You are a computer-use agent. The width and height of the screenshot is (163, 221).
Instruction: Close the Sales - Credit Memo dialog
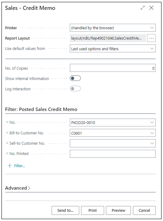[x=151, y=8]
